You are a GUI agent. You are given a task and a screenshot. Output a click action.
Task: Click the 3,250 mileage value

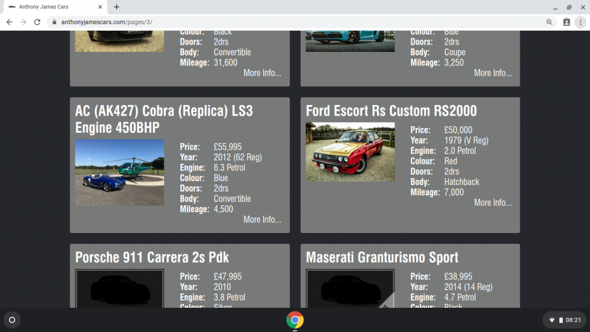click(x=454, y=63)
